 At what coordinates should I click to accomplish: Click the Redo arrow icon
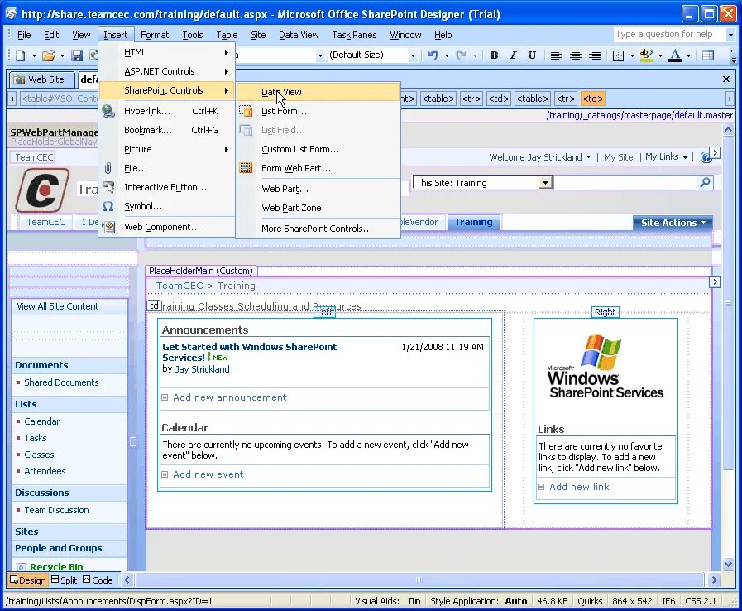pyautogui.click(x=462, y=55)
